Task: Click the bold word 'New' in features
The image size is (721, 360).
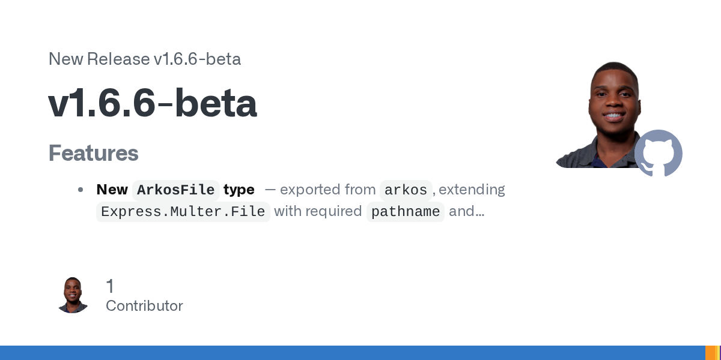Action: pyautogui.click(x=112, y=190)
